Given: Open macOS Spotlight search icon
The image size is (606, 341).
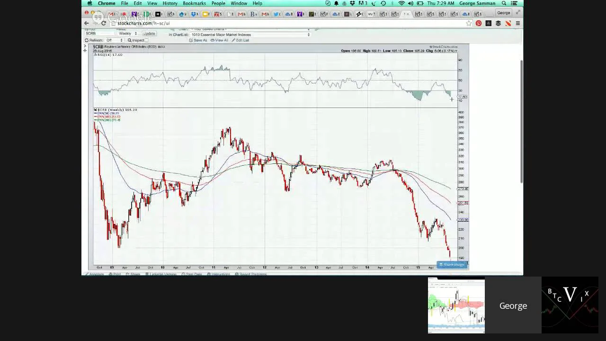Looking at the screenshot, I should point(504,3).
